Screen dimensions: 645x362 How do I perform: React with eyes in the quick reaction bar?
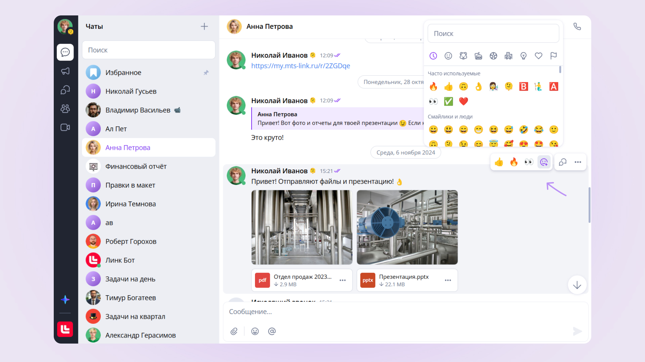[529, 162]
